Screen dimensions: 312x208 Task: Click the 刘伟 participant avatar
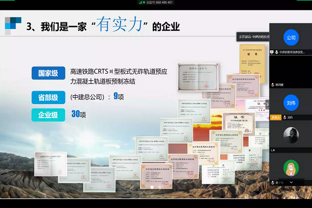click(291, 103)
